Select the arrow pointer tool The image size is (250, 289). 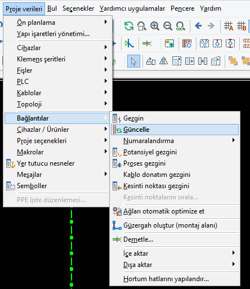click(133, 61)
